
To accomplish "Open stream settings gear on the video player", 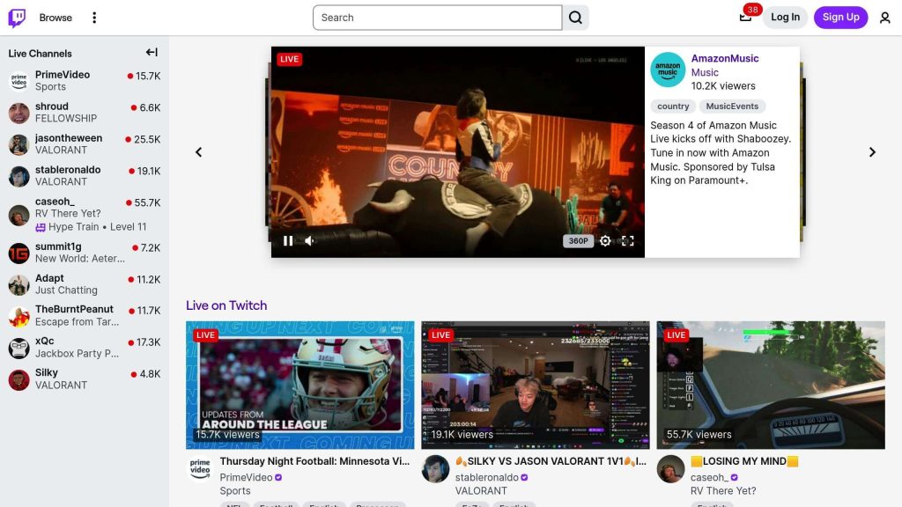I will tap(605, 240).
